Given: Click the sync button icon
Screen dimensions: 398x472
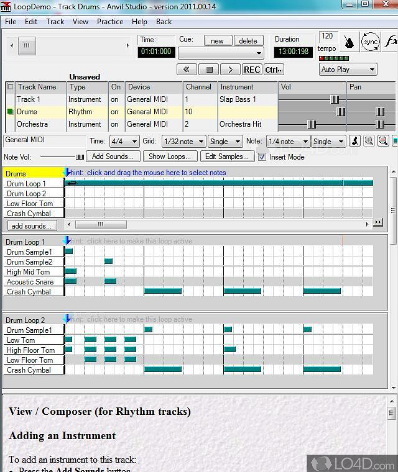Looking at the screenshot, I should 370,42.
